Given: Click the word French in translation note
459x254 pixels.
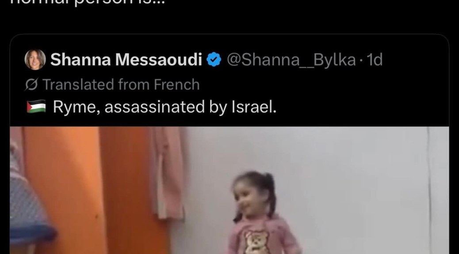Looking at the screenshot, I should pos(177,85).
